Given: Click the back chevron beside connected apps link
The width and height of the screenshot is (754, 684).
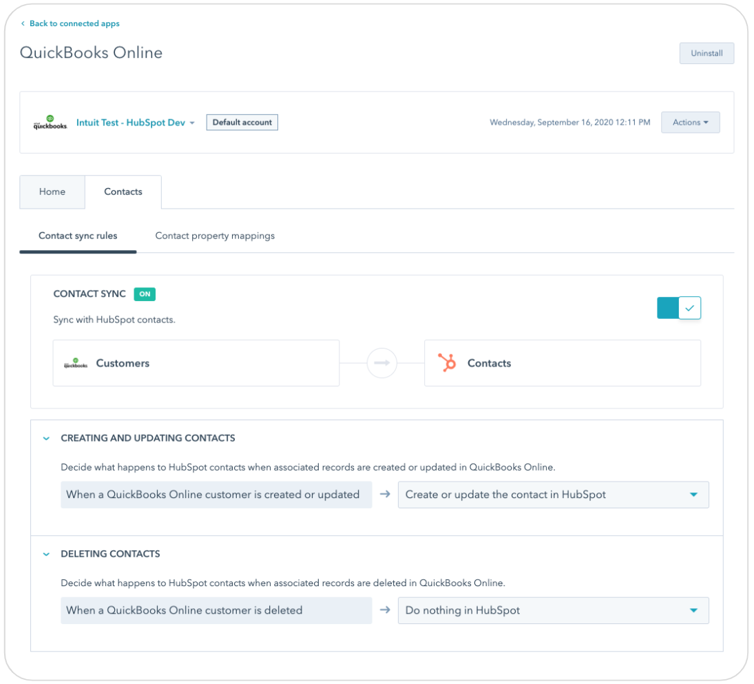Looking at the screenshot, I should (23, 23).
